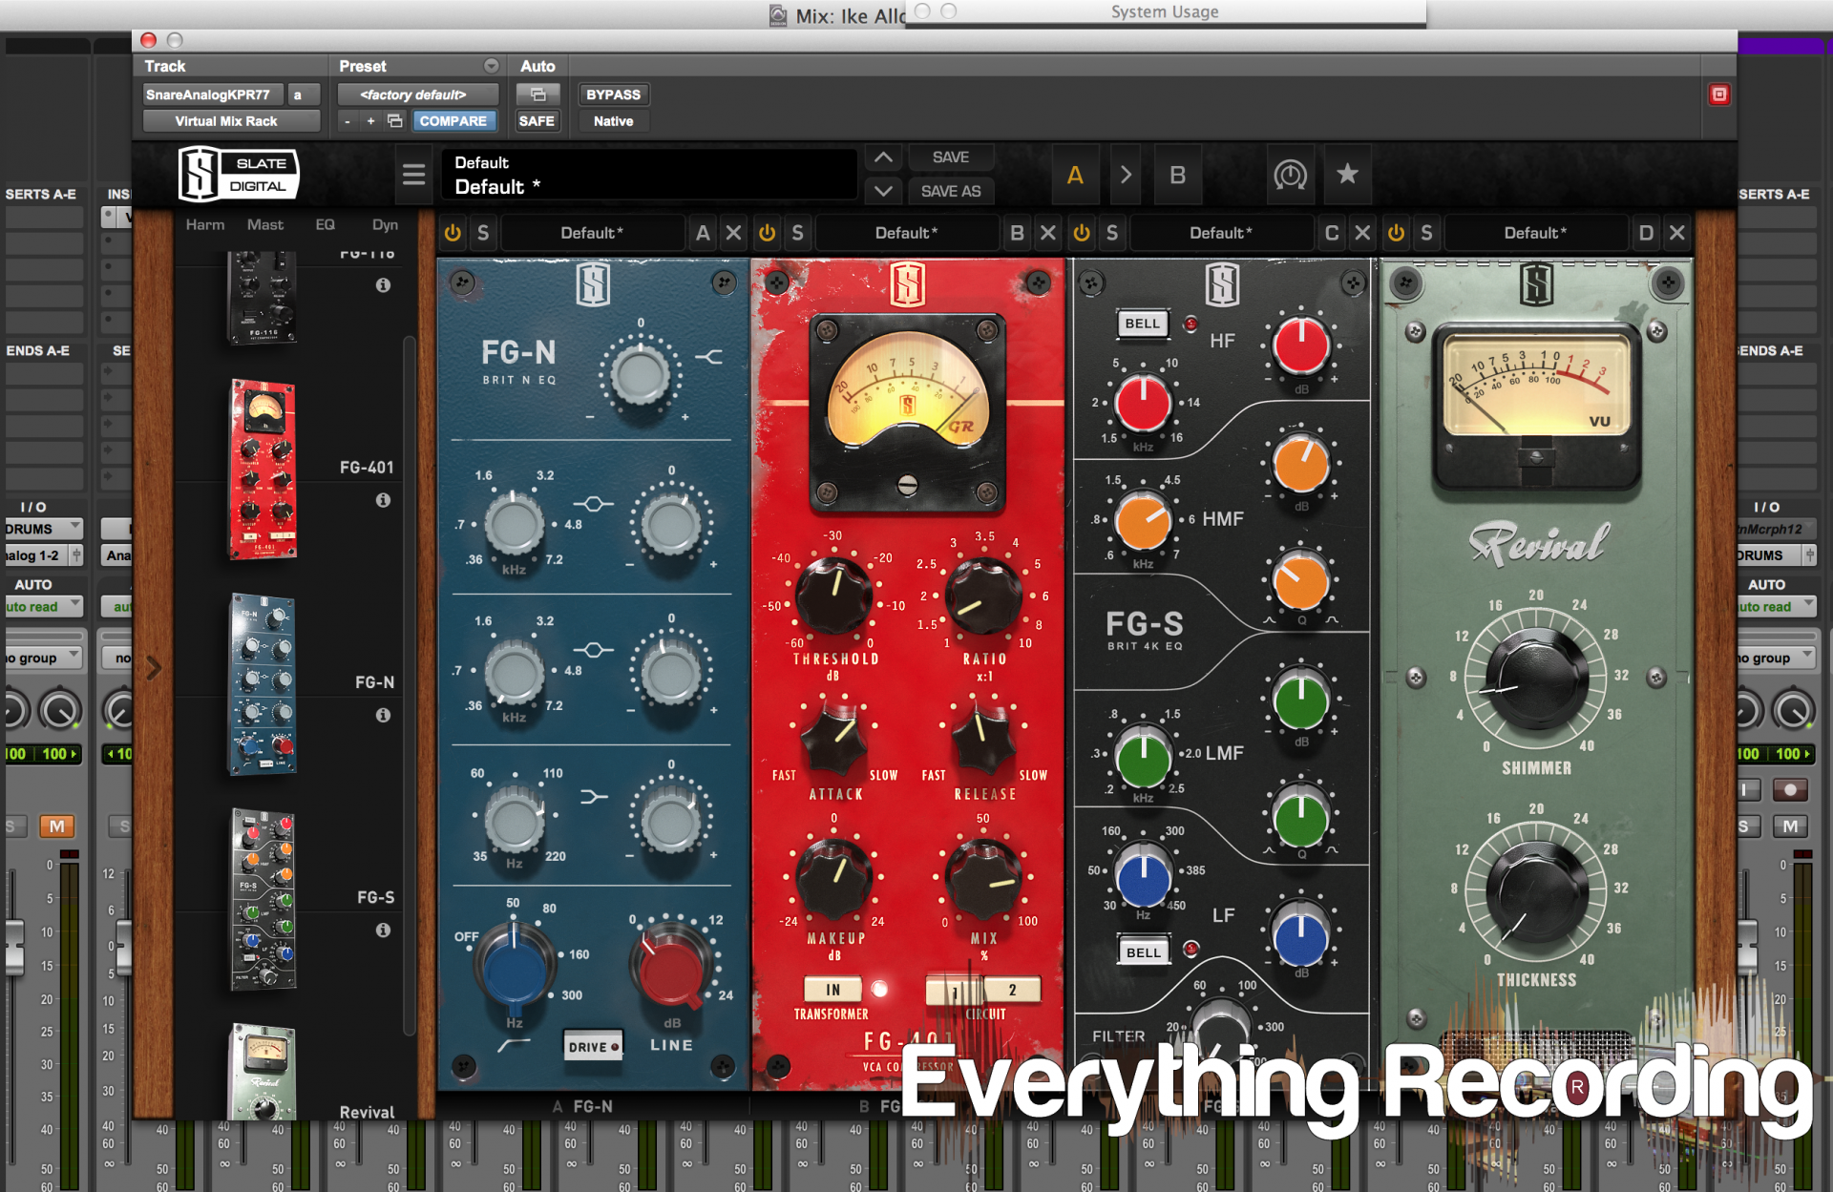The width and height of the screenshot is (1833, 1192).
Task: Switch FG-S HF band BELL button
Action: point(1142,324)
